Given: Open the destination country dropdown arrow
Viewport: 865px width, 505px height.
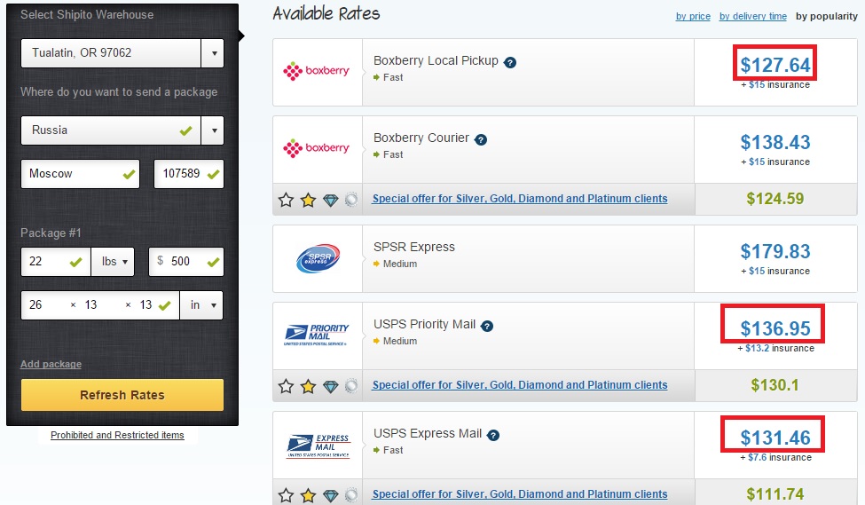Looking at the screenshot, I should (x=214, y=130).
